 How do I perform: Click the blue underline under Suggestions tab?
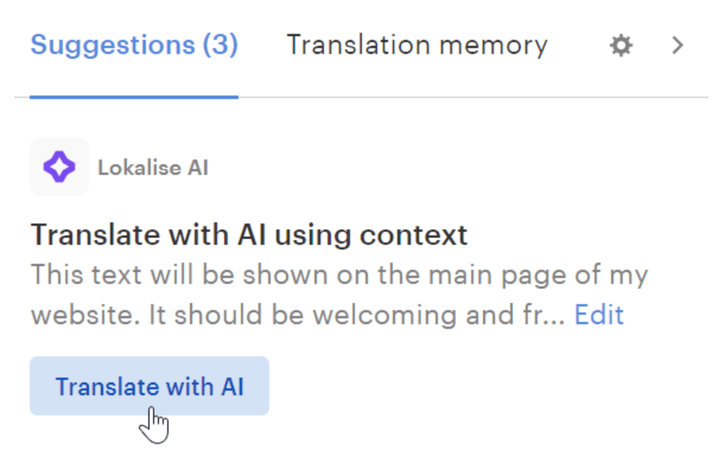click(x=134, y=97)
